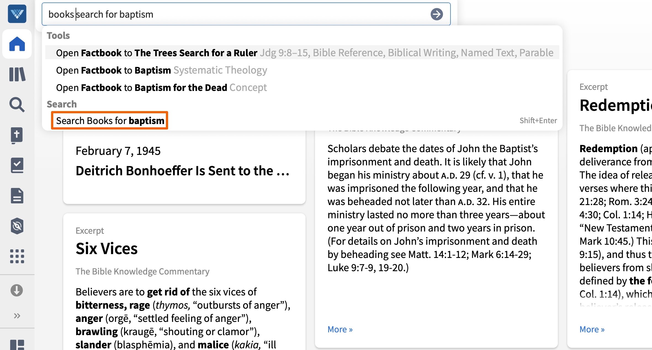Screen dimensions: 652x350
Task: Click the download arrow icon
Action: click(17, 290)
